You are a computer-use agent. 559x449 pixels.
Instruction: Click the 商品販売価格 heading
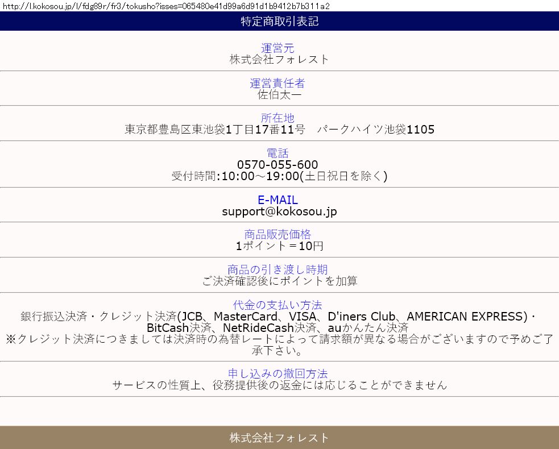coord(278,234)
